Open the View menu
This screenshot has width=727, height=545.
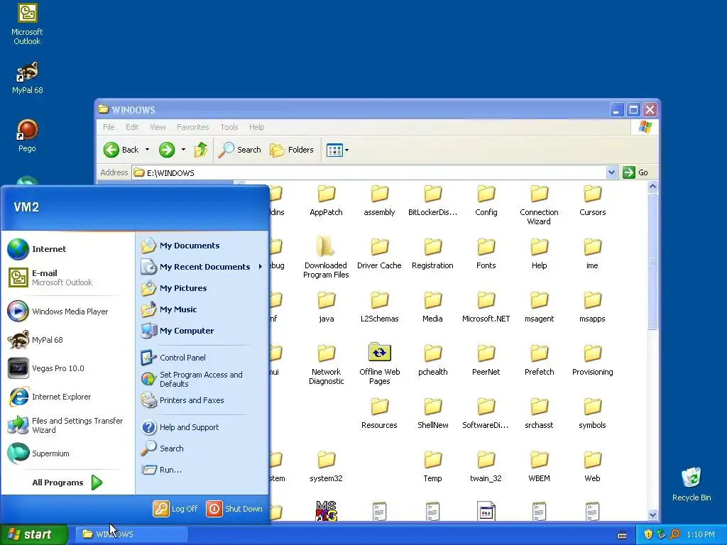click(x=158, y=127)
